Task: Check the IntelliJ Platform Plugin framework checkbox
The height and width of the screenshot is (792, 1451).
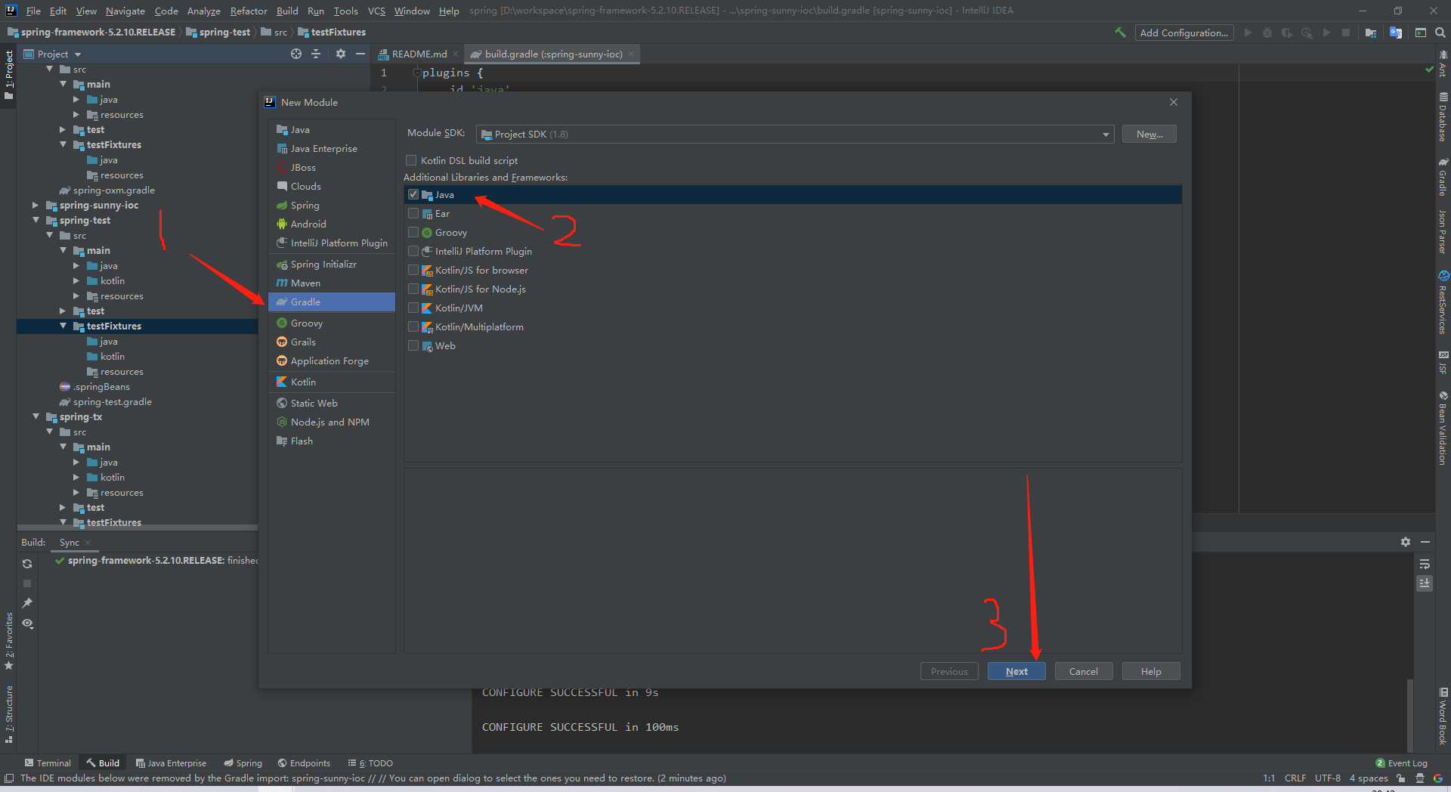Action: 413,251
